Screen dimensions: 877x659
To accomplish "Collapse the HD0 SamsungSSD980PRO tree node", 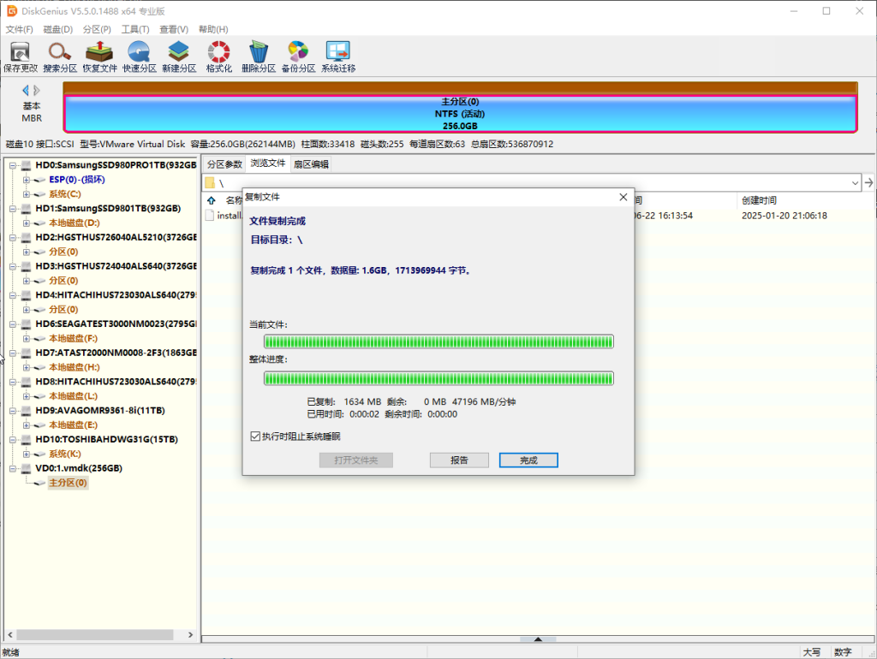I will (13, 165).
